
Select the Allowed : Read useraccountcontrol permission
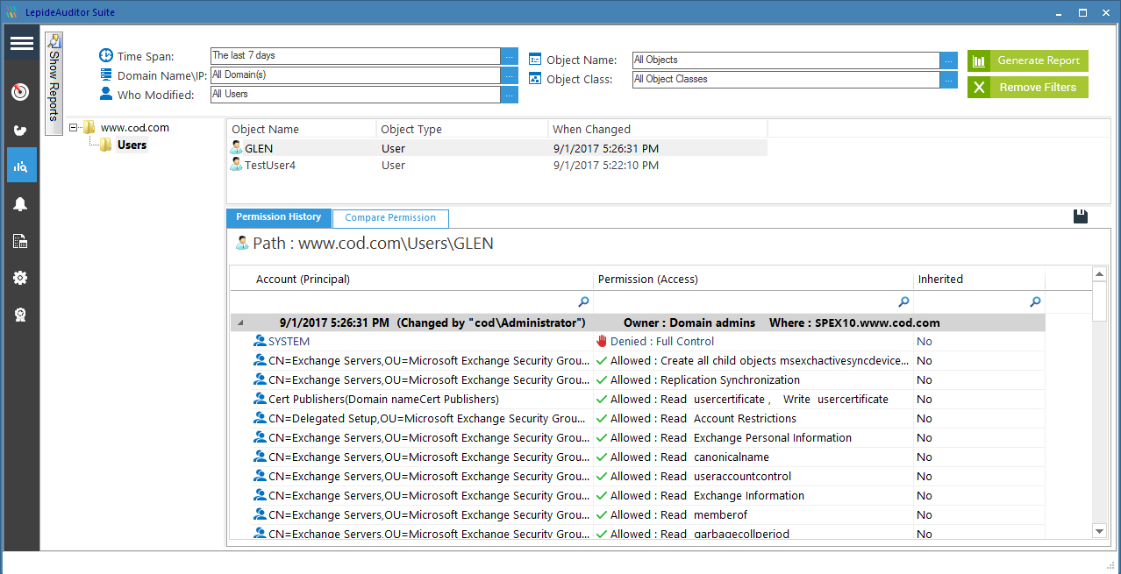[701, 476]
